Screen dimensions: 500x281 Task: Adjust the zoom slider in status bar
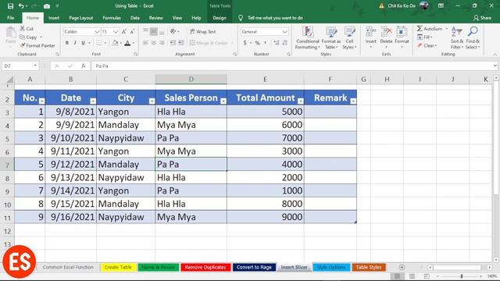coord(461,276)
